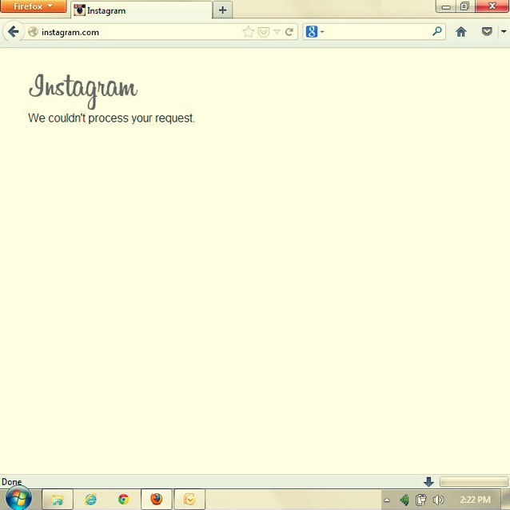Open the Windows Start menu

click(18, 498)
